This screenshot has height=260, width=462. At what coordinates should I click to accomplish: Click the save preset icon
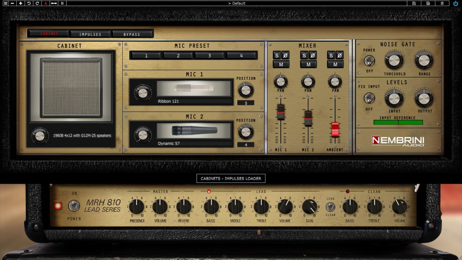(x=414, y=3)
